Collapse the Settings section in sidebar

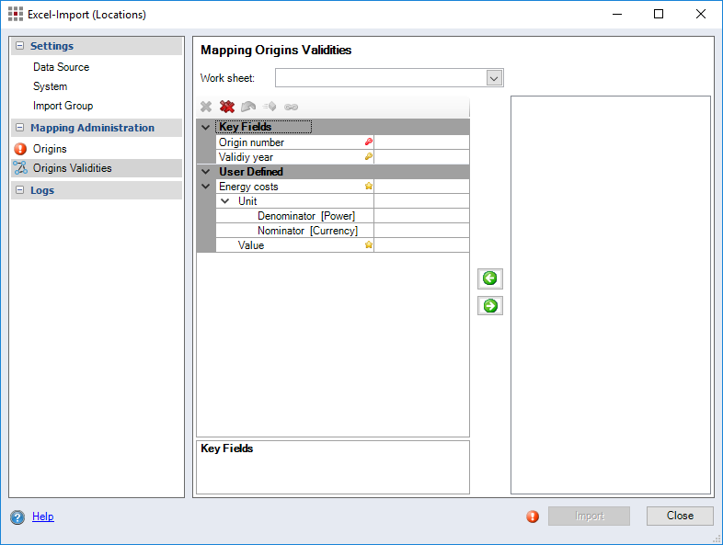tap(19, 46)
